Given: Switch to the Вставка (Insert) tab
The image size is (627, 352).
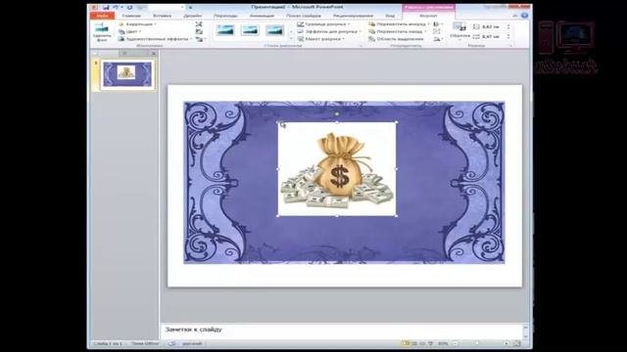Looking at the screenshot, I should 162,16.
